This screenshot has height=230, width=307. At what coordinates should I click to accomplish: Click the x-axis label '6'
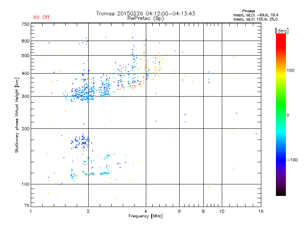pyautogui.click(x=179, y=211)
